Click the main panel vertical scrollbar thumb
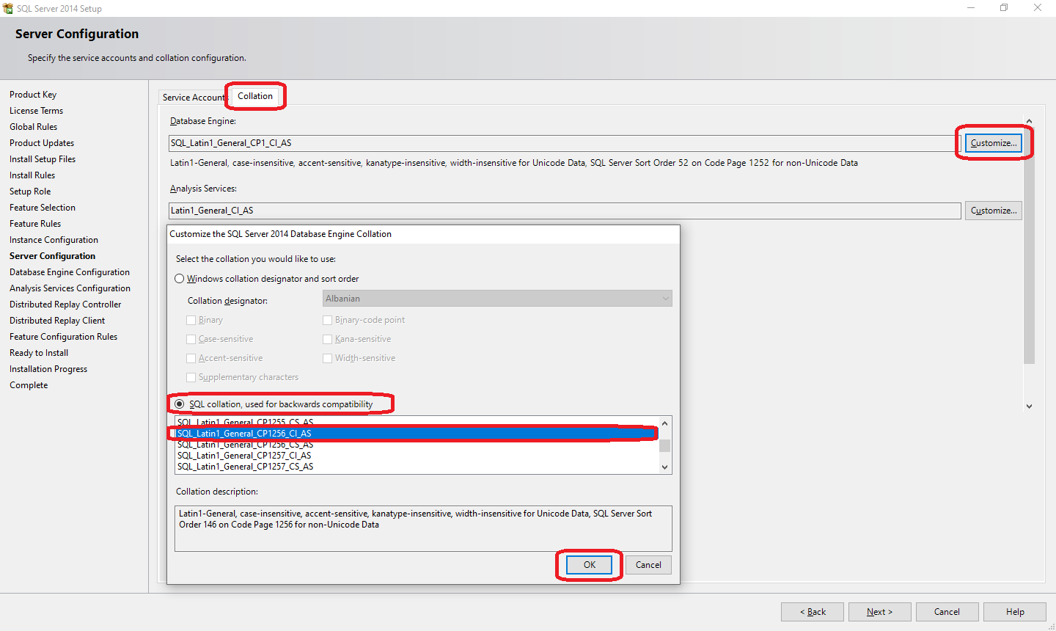The image size is (1056, 631). click(x=1029, y=246)
